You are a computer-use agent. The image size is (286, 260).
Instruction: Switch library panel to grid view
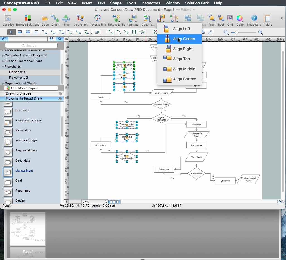coord(51,39)
